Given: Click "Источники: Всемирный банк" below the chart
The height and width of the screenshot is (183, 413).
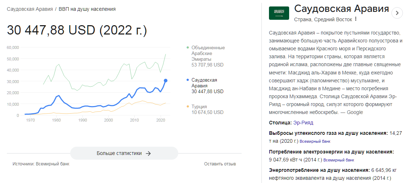Looking at the screenshot, I should point(41,164).
